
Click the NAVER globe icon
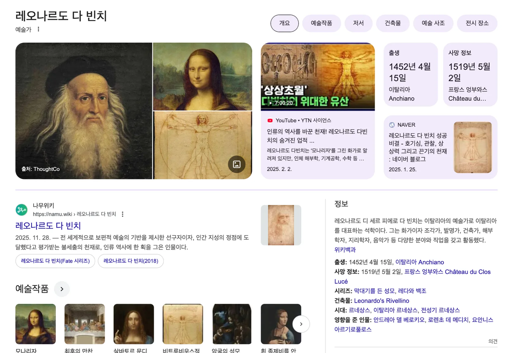pyautogui.click(x=392, y=125)
